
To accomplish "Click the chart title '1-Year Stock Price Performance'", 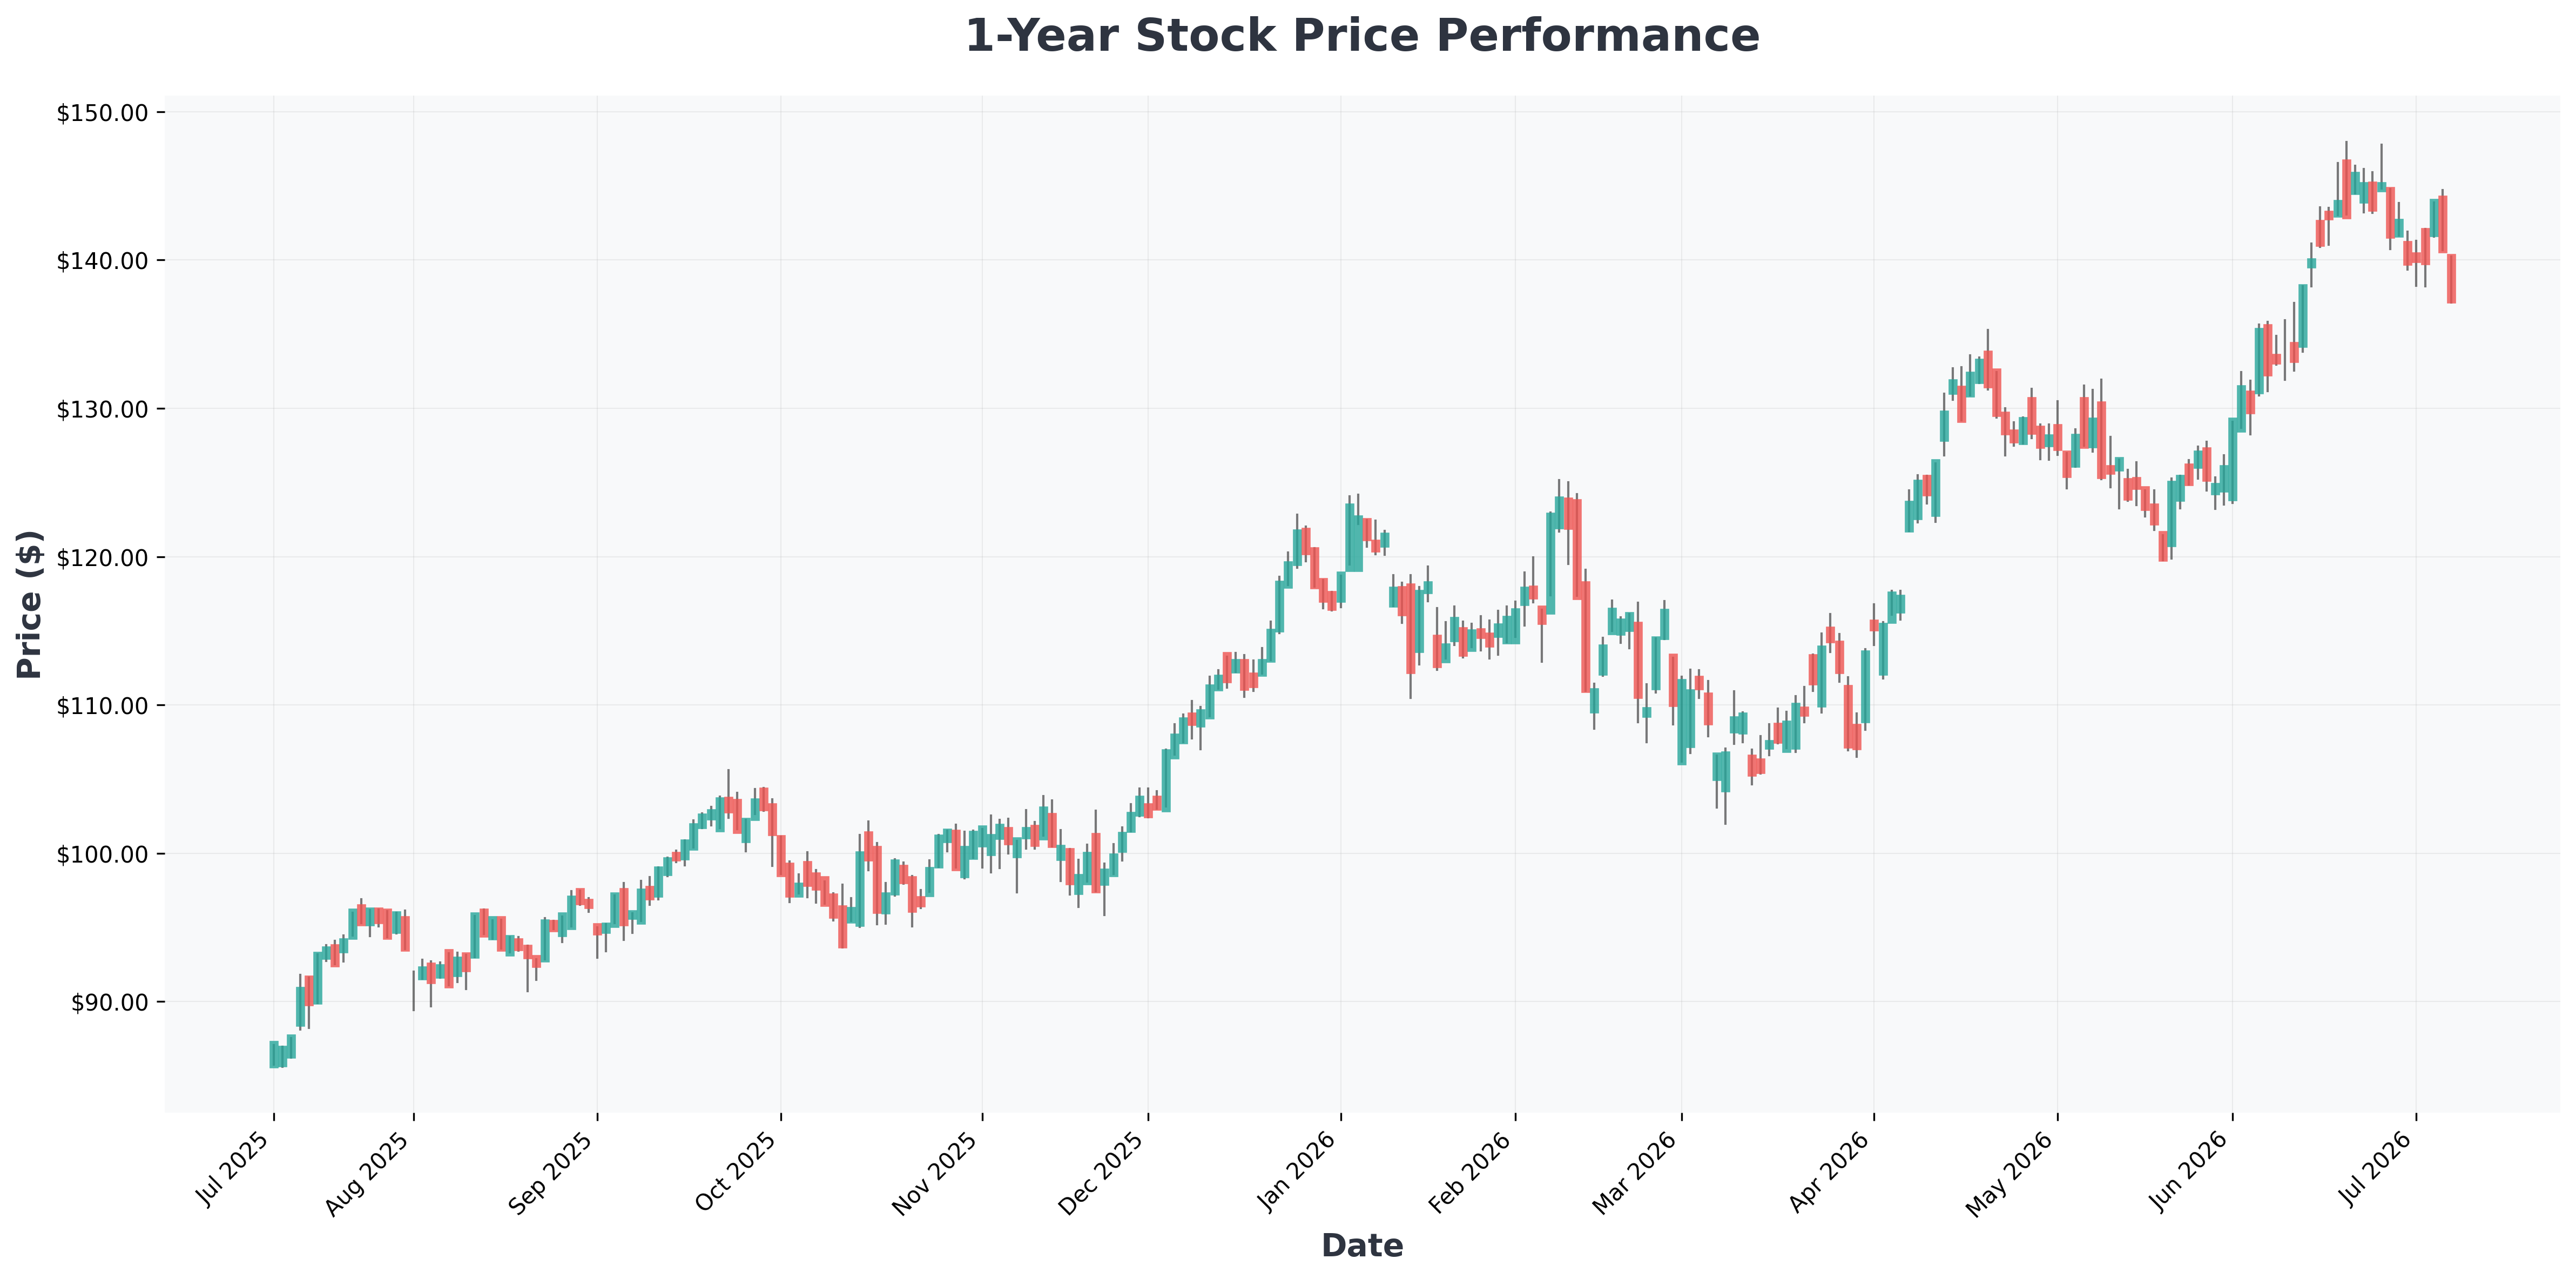I will [x=1362, y=37].
